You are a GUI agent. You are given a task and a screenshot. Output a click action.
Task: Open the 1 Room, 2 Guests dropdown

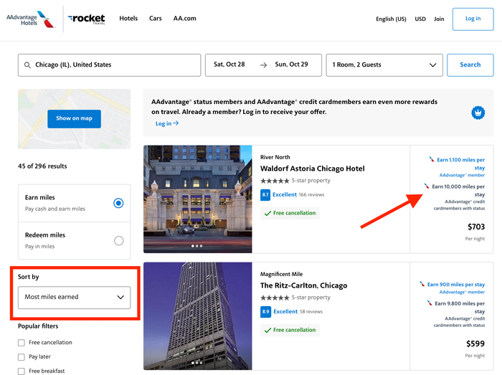pyautogui.click(x=384, y=65)
